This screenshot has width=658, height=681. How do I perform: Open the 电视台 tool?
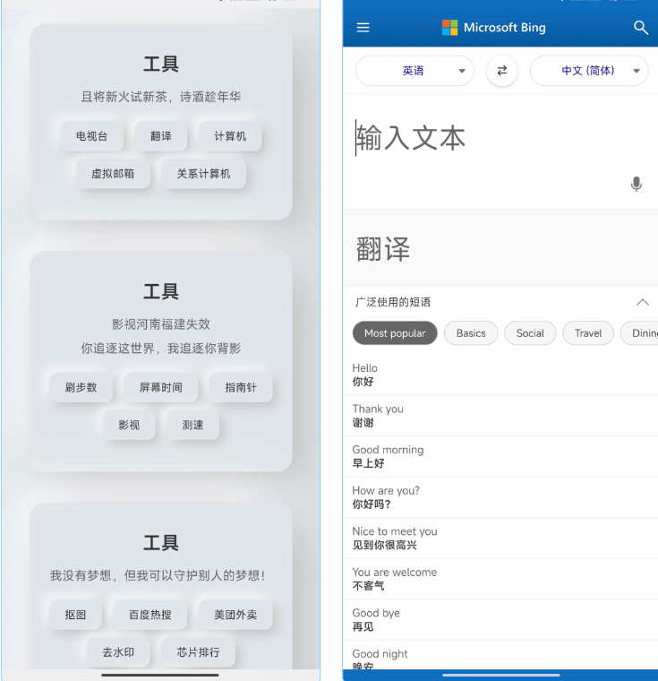click(x=91, y=136)
